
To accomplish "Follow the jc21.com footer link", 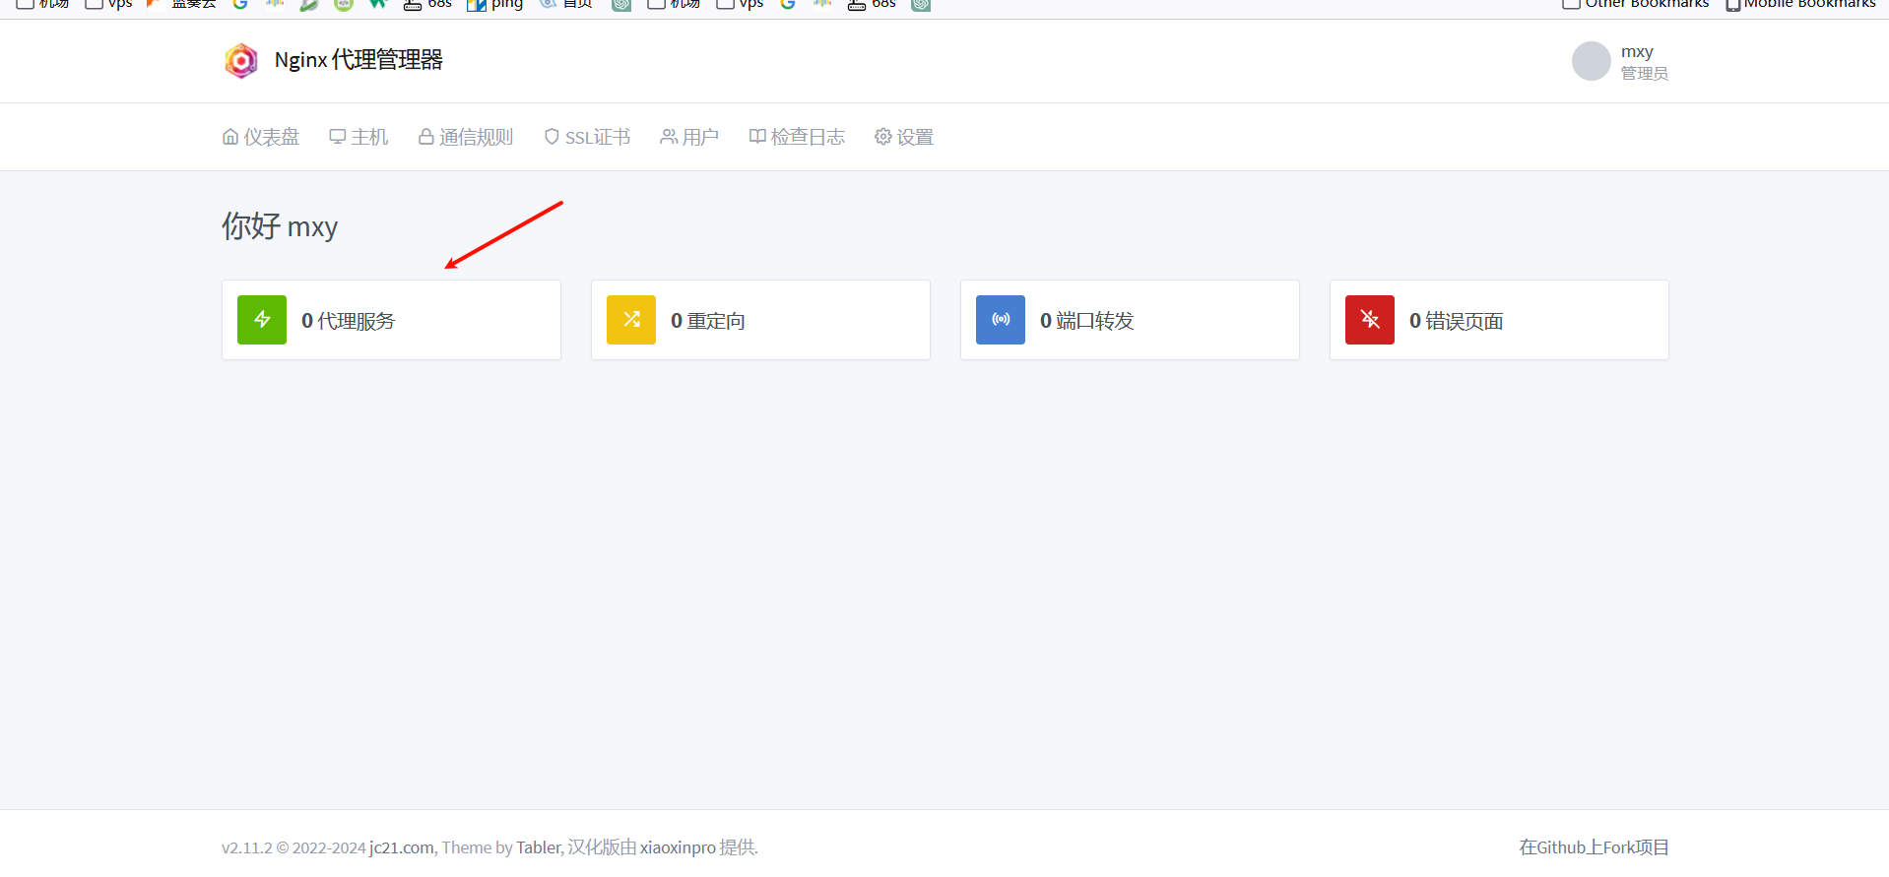I will (x=402, y=847).
